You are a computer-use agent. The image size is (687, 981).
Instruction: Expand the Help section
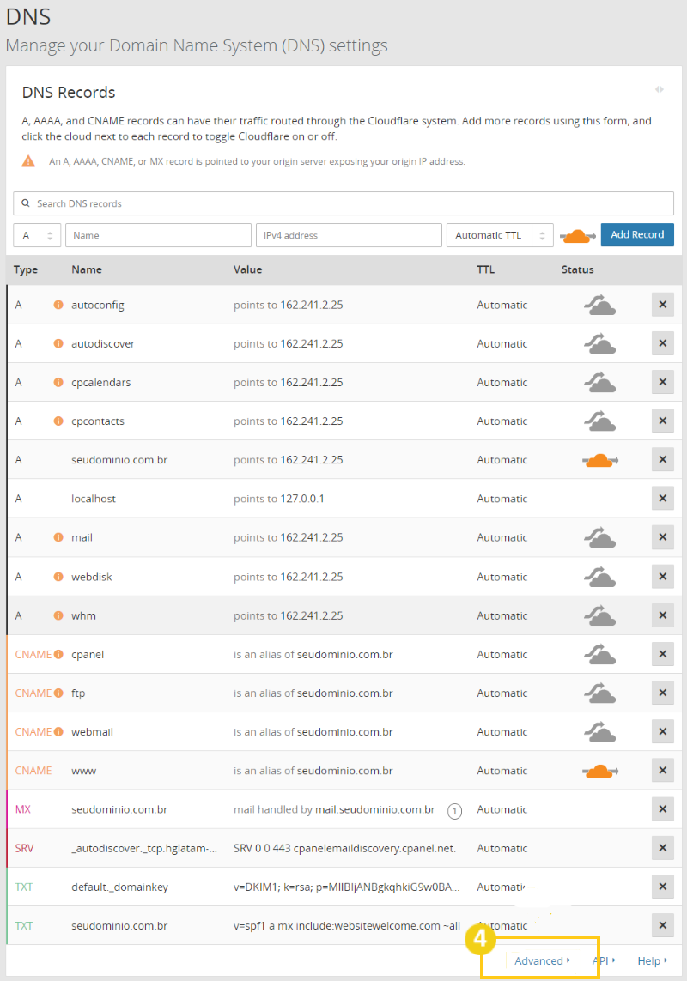coord(653,960)
